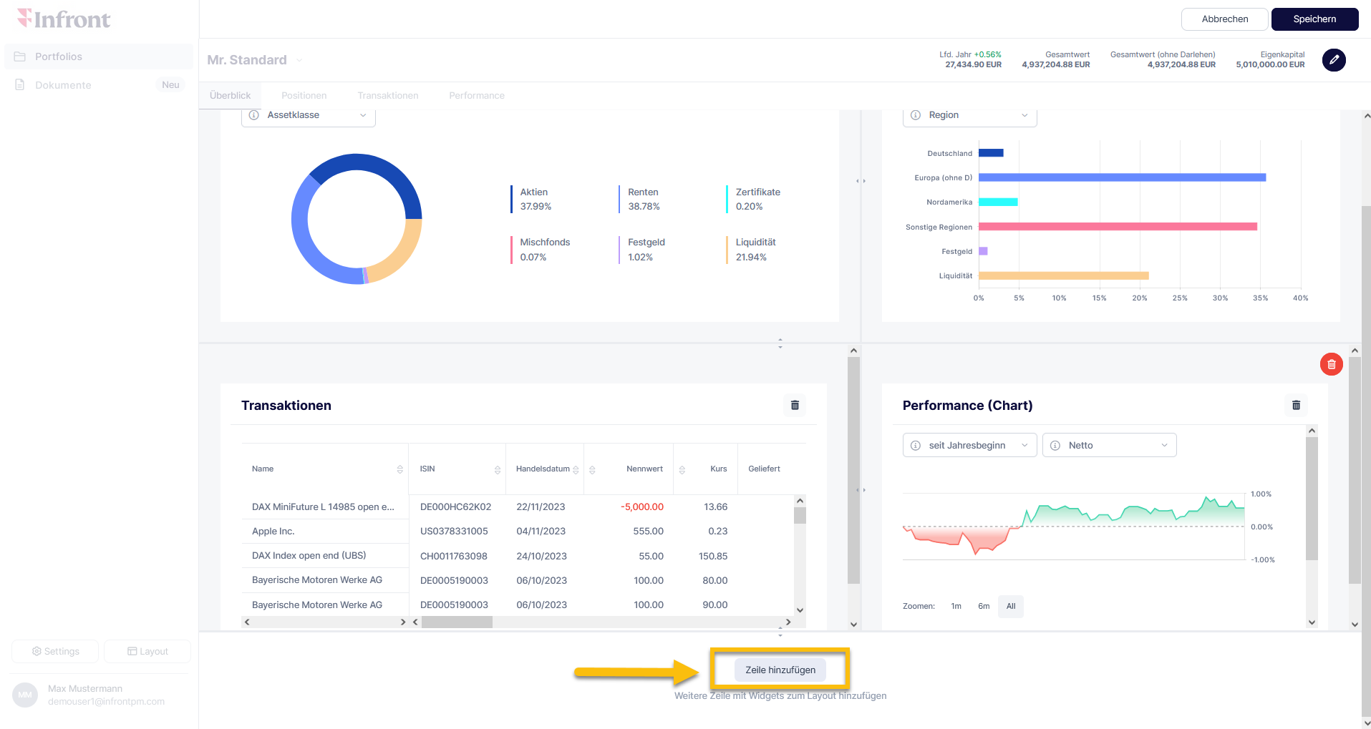Sort the ISIN column using sort icon
The image size is (1371, 729).
tap(497, 469)
